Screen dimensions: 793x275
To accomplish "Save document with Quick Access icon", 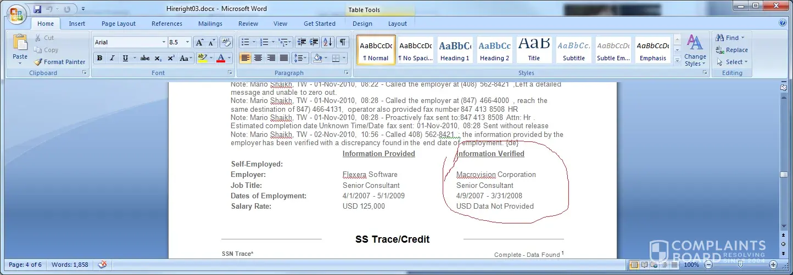I will [x=37, y=9].
